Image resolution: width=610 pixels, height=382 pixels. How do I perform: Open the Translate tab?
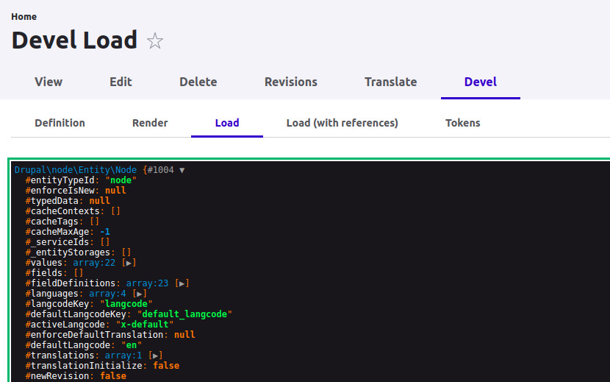coord(390,82)
